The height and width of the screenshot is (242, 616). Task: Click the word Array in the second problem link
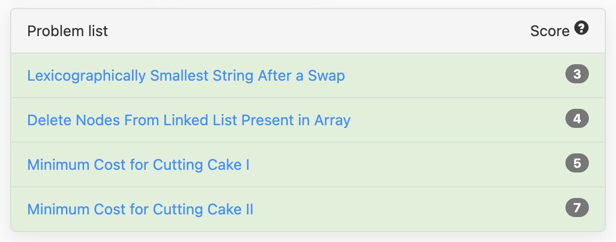coord(332,120)
